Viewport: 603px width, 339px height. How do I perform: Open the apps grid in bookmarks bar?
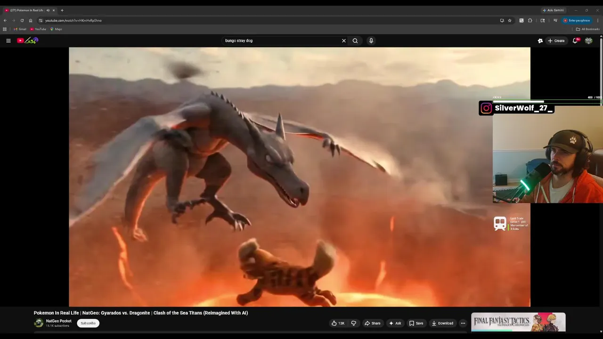click(x=5, y=29)
